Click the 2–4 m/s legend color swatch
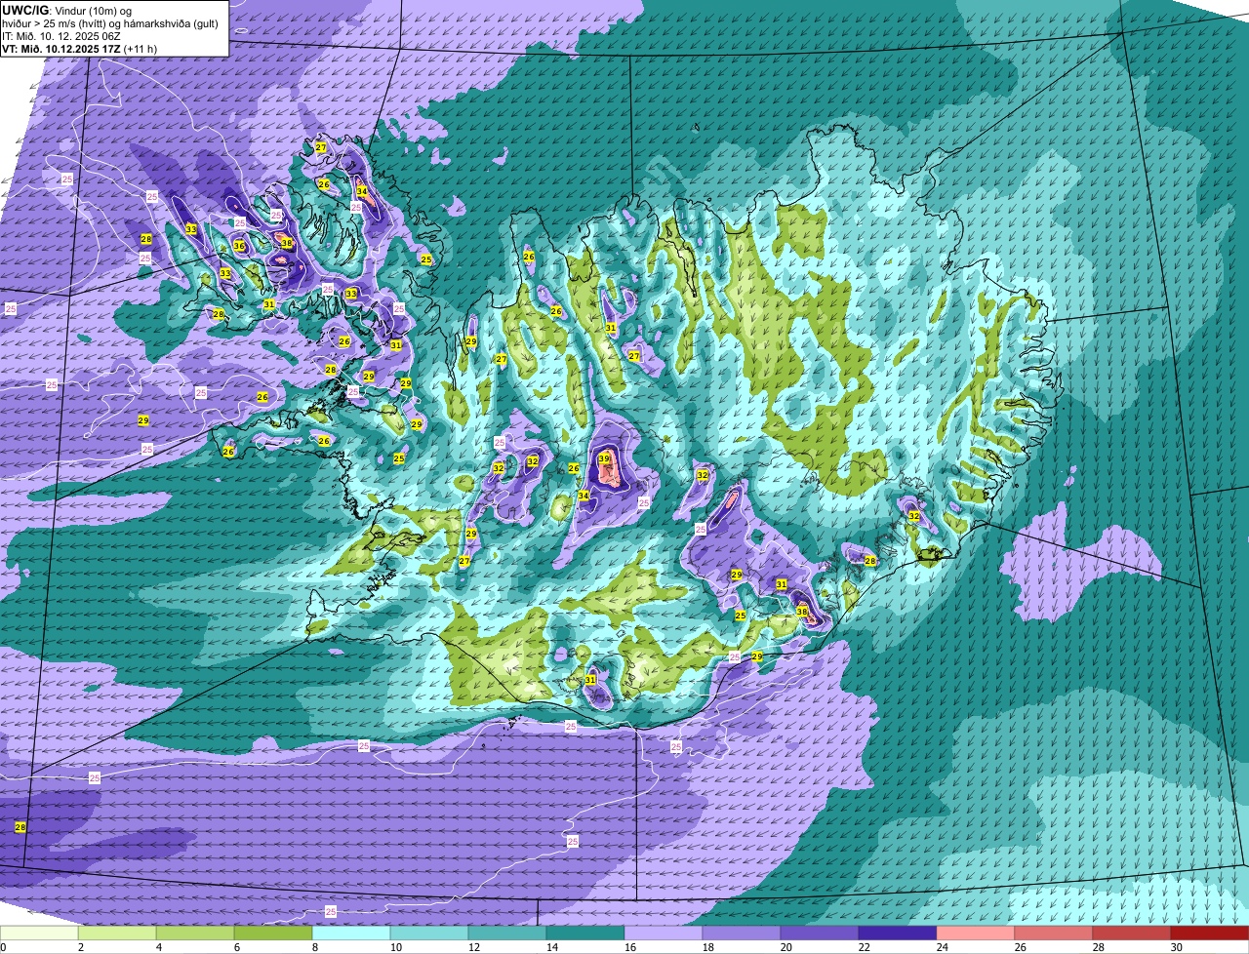The image size is (1249, 954). [x=117, y=934]
